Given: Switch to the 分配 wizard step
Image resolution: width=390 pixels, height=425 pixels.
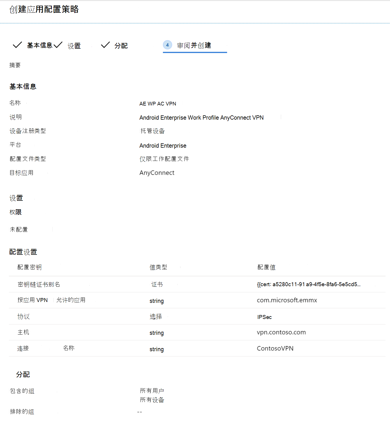Looking at the screenshot, I should 121,46.
